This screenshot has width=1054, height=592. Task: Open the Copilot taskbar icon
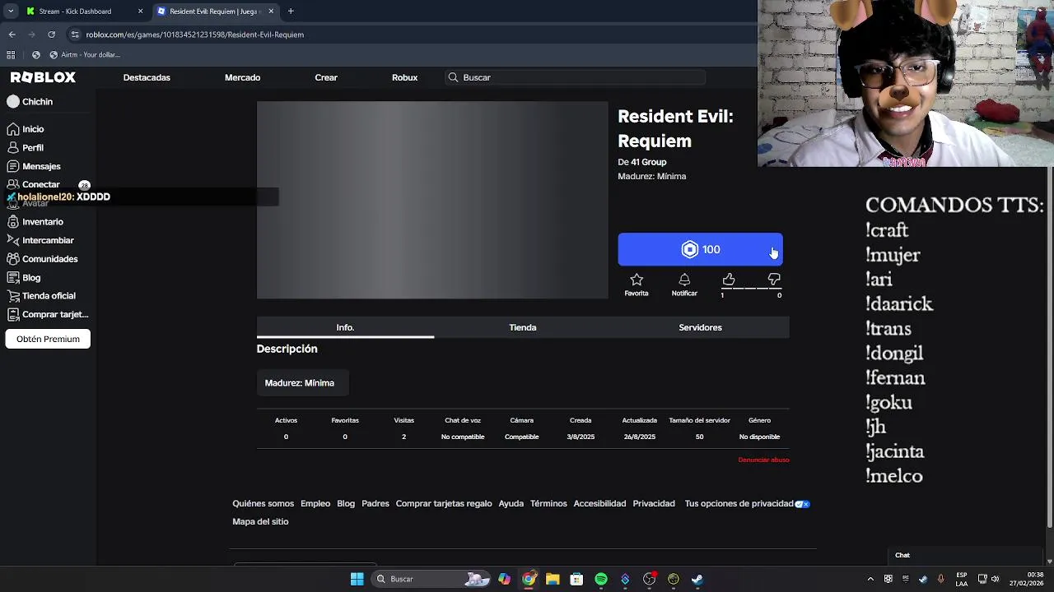(504, 579)
